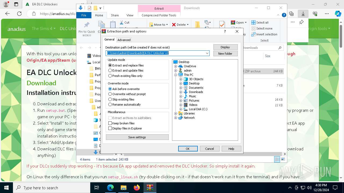Expand the Libraries tree node

176,113
